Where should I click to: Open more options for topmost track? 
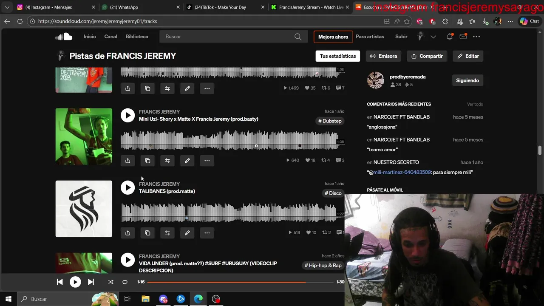[x=207, y=88]
